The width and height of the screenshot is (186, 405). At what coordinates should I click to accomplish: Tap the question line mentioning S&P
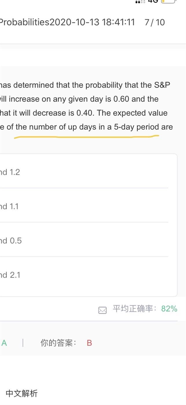click(85, 85)
